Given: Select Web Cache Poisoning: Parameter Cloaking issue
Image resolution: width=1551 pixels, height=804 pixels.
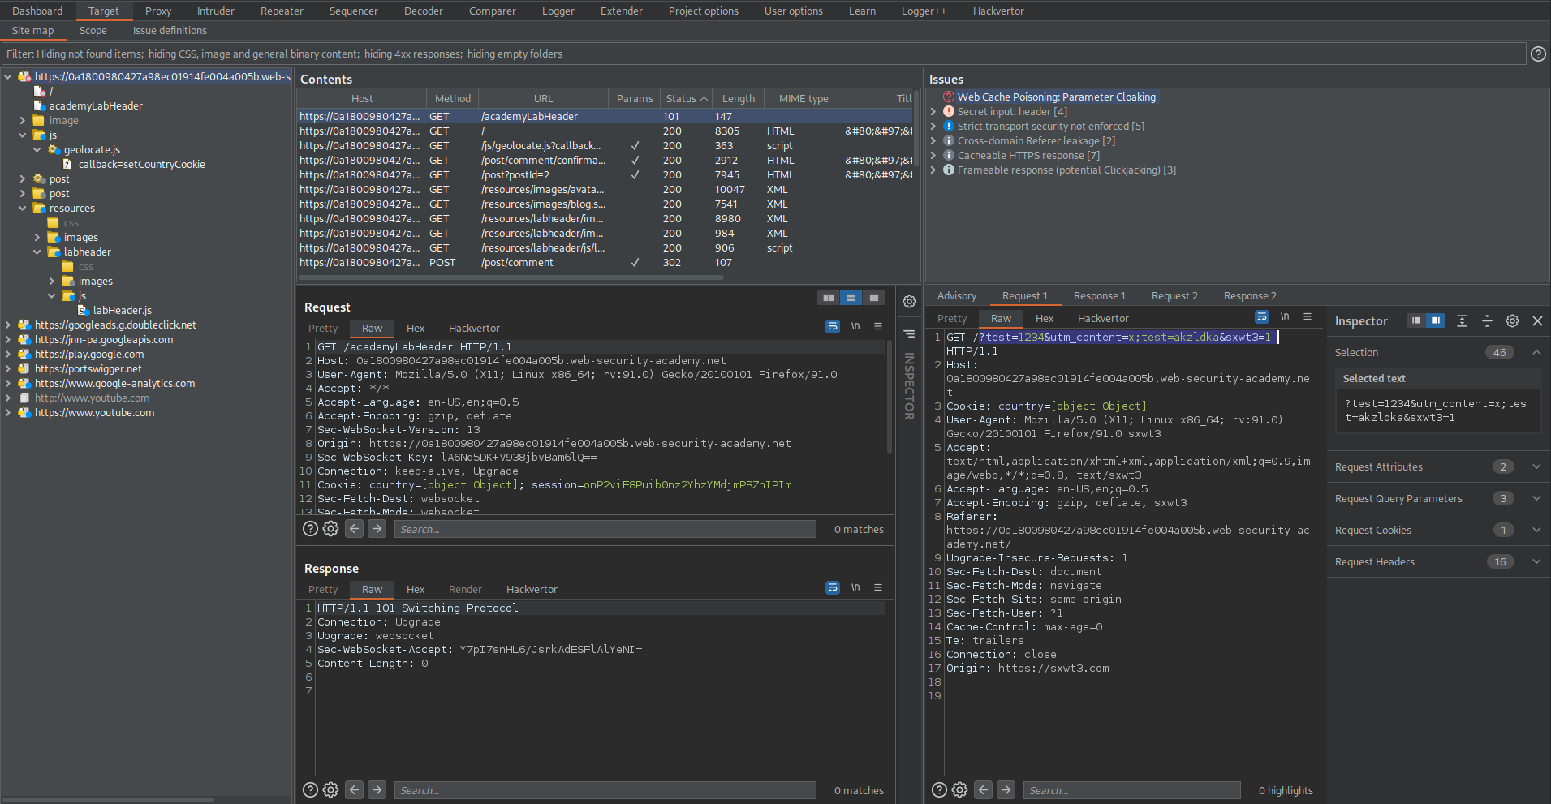Looking at the screenshot, I should coord(1056,97).
